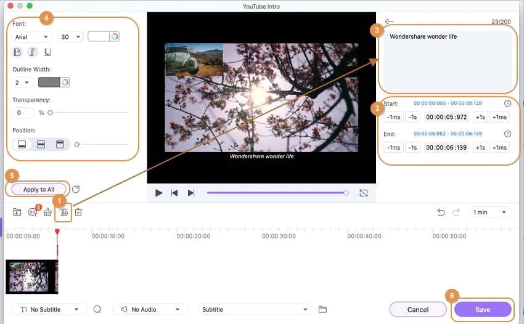Click the End time field 00:00:06:139
Screen dimensions: 524x324
(446, 147)
